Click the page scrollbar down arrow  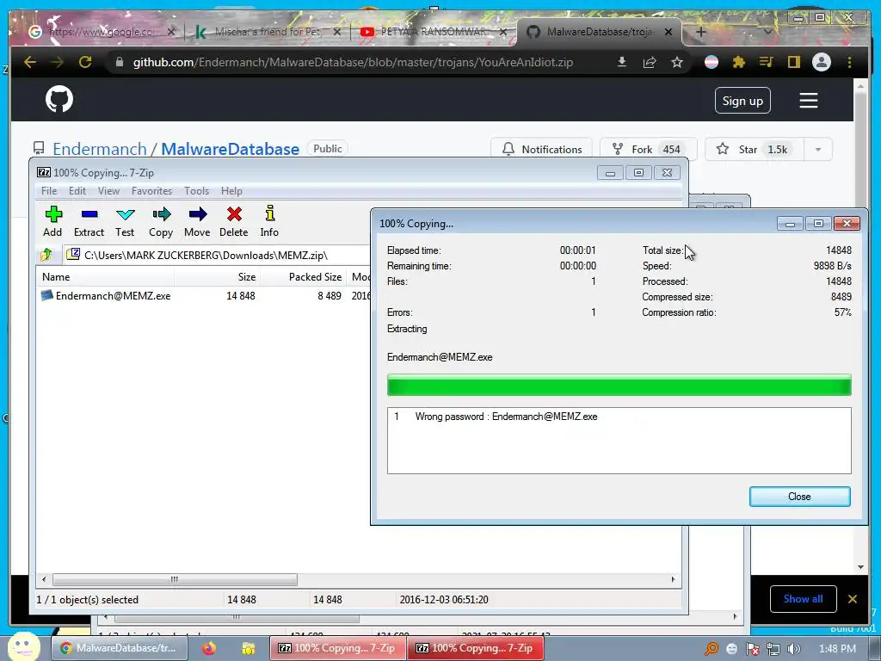click(860, 567)
